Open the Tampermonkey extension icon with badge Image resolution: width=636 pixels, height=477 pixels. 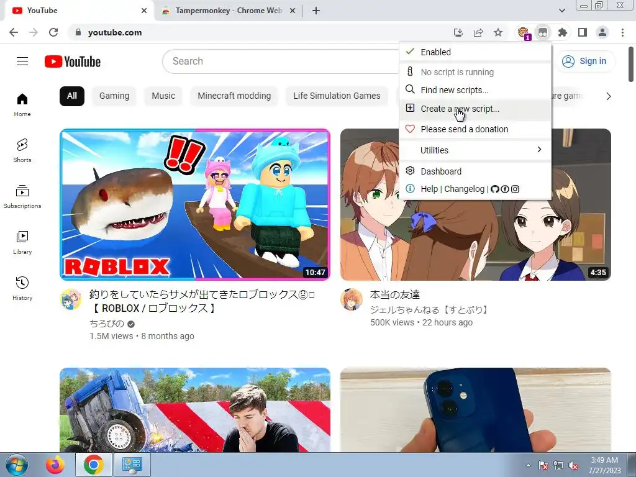pyautogui.click(x=523, y=32)
